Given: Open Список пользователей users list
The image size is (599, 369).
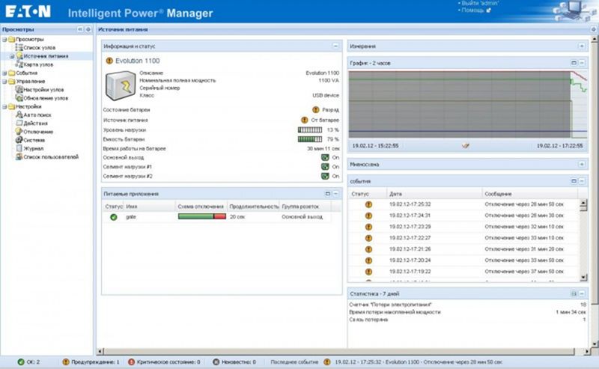Looking at the screenshot, I should [50, 156].
